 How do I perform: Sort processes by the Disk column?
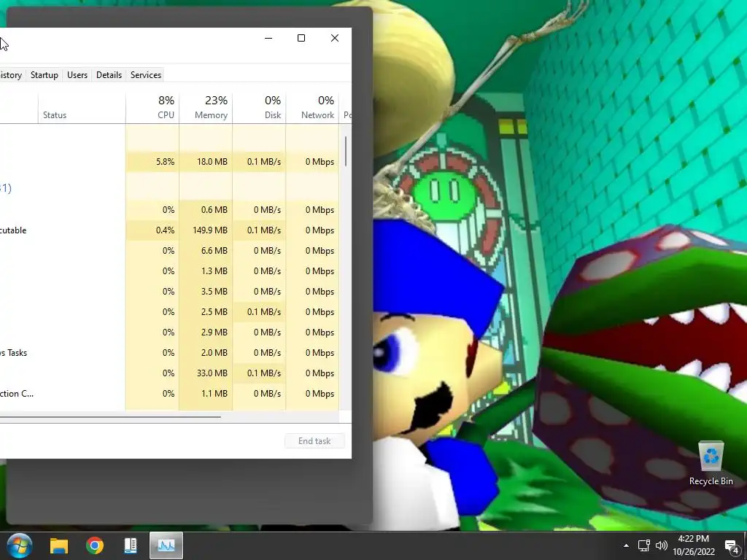coord(259,107)
